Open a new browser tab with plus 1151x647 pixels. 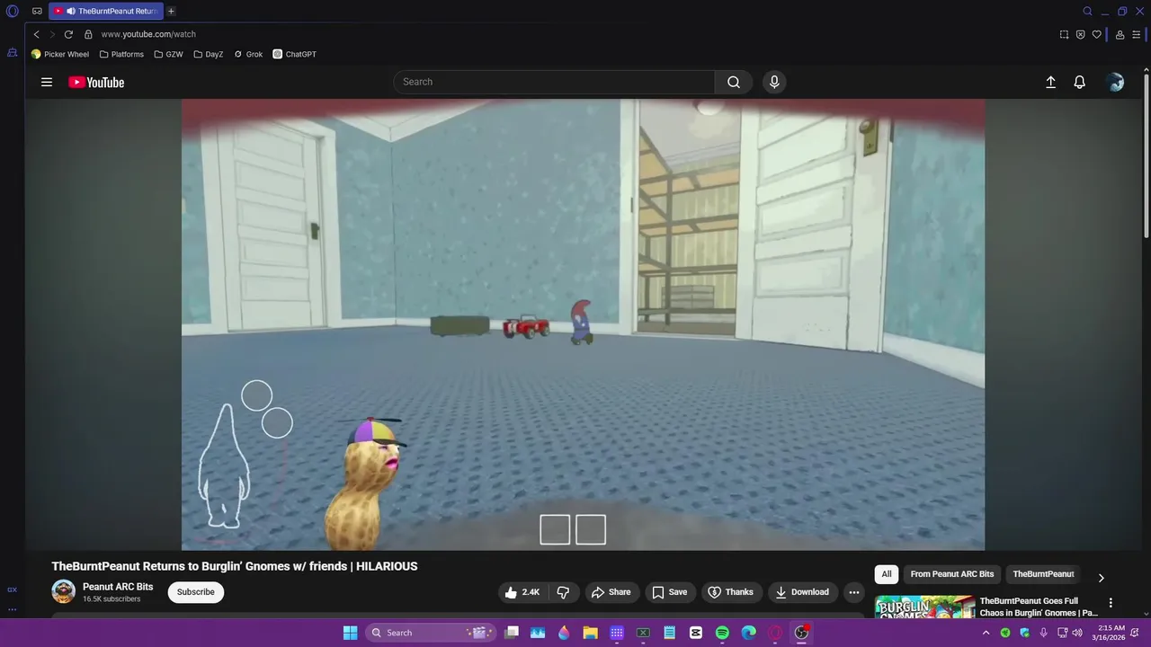[x=171, y=12]
